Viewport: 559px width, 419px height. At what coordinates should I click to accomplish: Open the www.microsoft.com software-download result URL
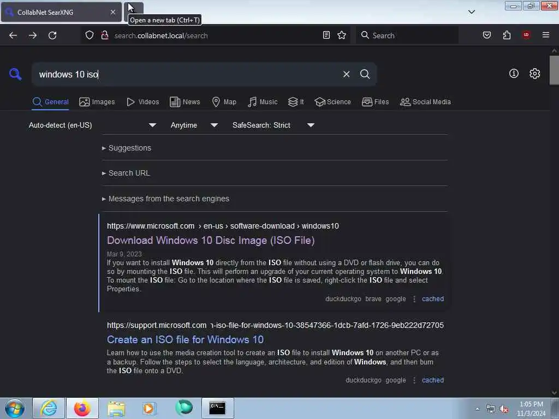coord(223,226)
